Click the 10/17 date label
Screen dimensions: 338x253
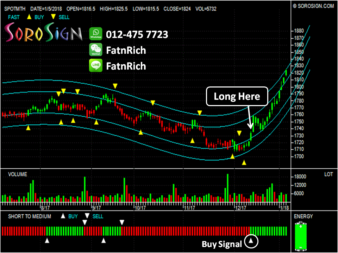click(140, 208)
